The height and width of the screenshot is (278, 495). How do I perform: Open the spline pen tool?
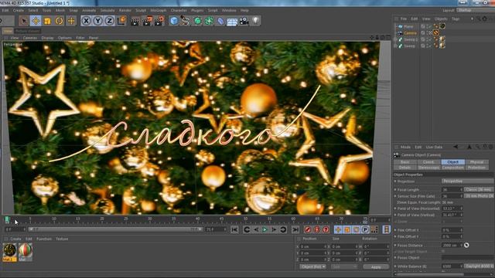186,21
